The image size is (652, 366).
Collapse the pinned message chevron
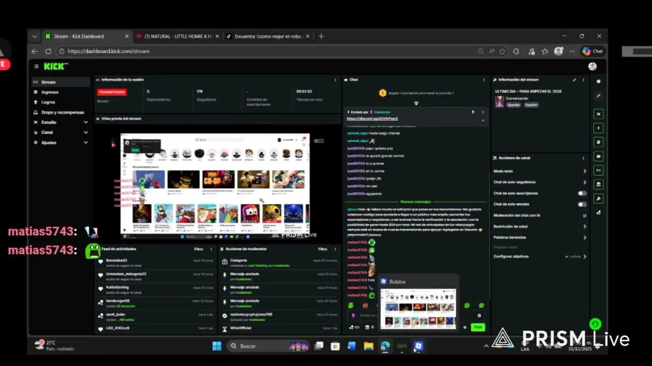click(x=483, y=120)
